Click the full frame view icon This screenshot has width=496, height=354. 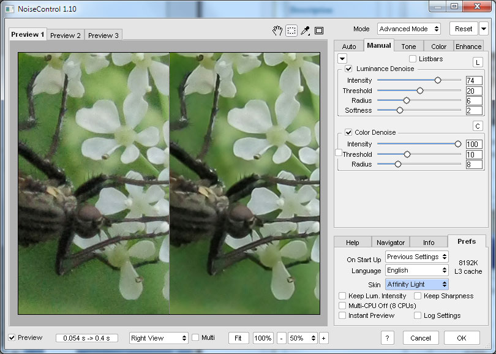(x=319, y=31)
